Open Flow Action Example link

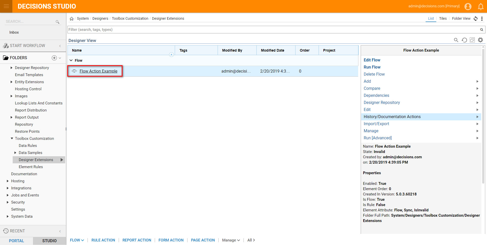(98, 71)
